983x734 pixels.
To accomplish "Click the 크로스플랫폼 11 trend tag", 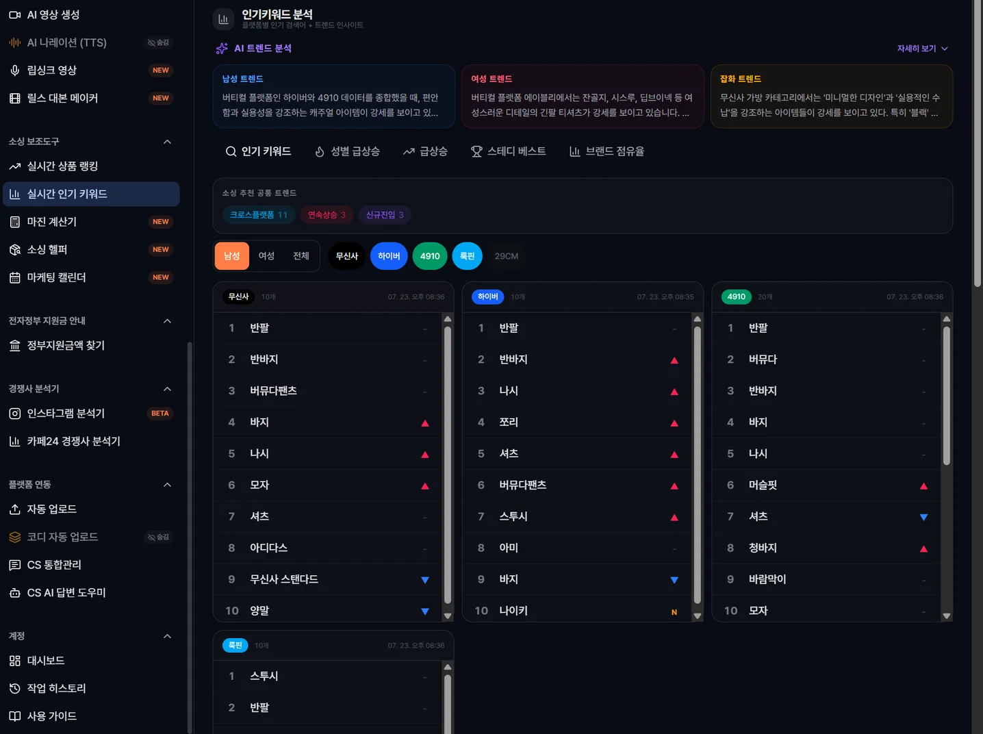I will click(259, 215).
